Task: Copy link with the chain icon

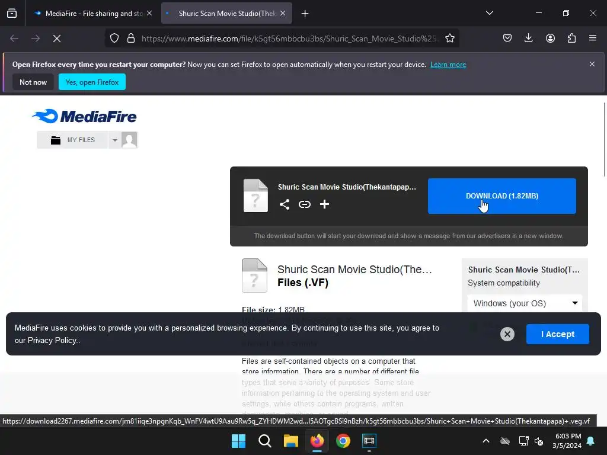Action: 305,204
